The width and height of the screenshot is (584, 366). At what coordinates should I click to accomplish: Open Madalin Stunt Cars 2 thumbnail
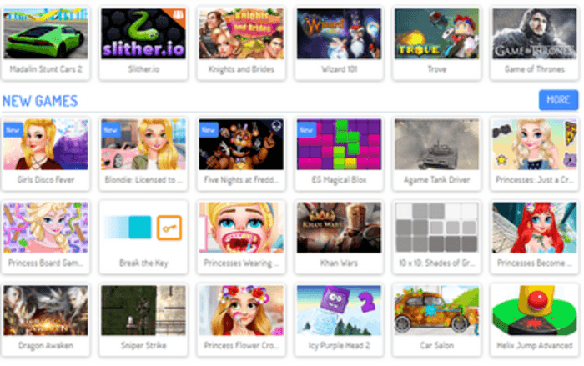coord(45,34)
